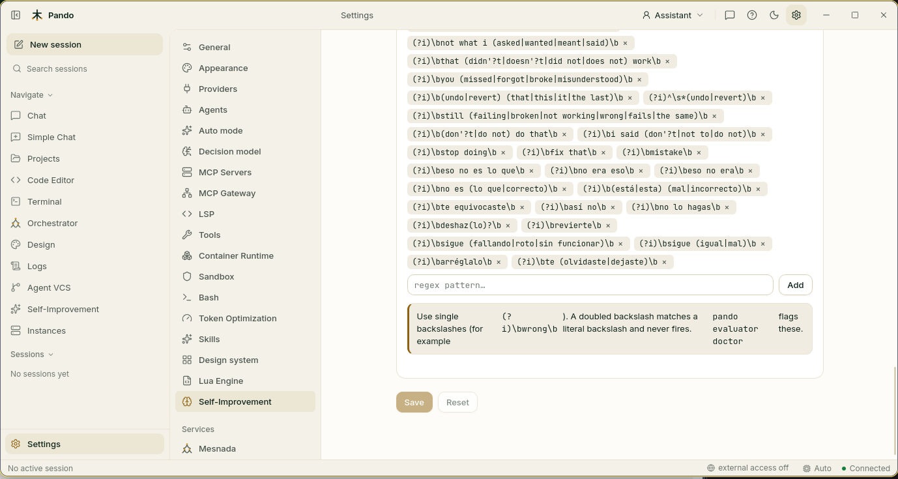The width and height of the screenshot is (898, 479).
Task: Toggle dark mode moon icon
Action: 774,15
